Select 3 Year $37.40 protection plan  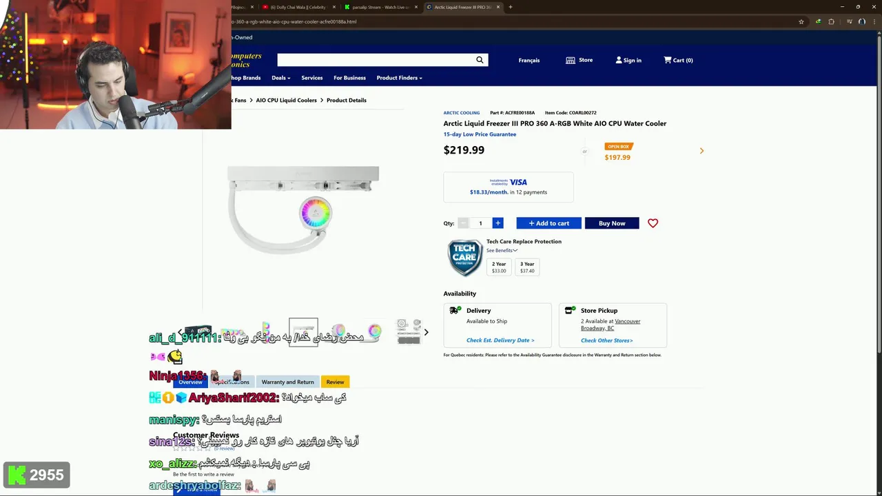coord(527,267)
